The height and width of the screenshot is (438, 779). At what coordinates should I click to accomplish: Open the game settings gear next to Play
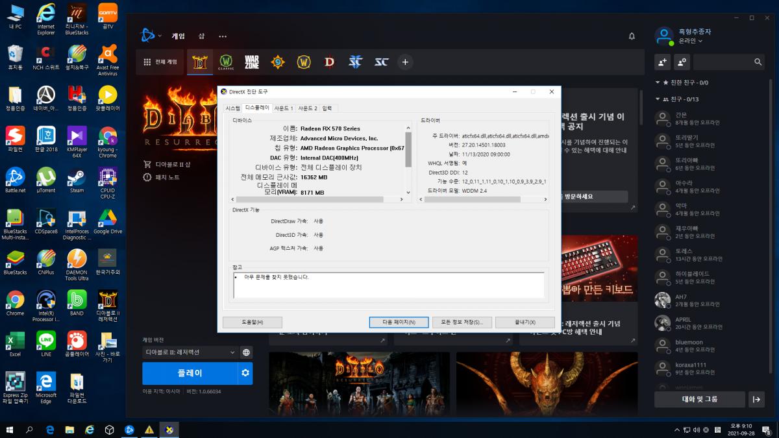tap(245, 373)
